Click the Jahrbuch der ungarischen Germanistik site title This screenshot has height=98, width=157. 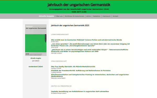(79, 5)
